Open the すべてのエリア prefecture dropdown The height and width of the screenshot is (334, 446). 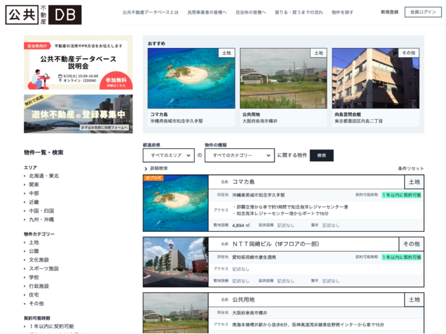tap(168, 156)
